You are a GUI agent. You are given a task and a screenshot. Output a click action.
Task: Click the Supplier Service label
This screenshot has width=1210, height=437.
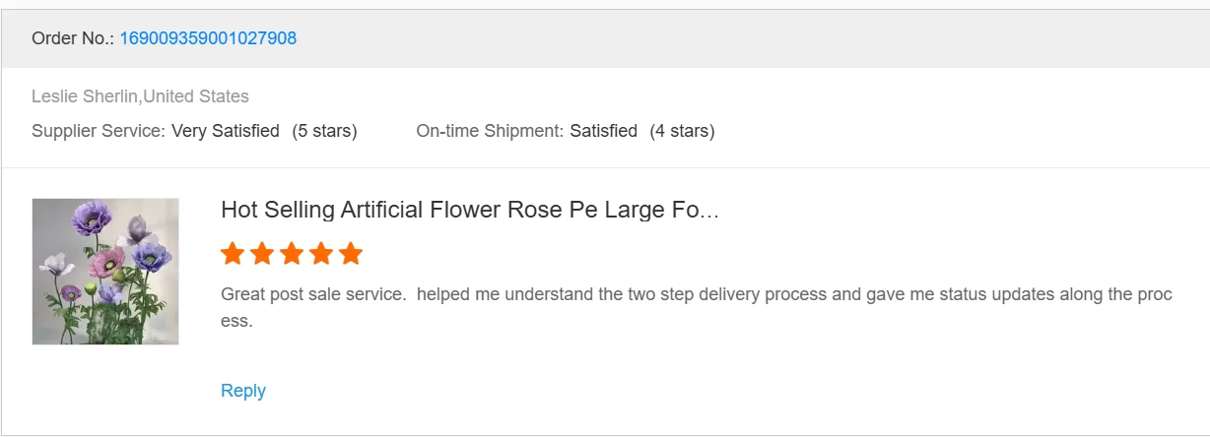pos(99,131)
